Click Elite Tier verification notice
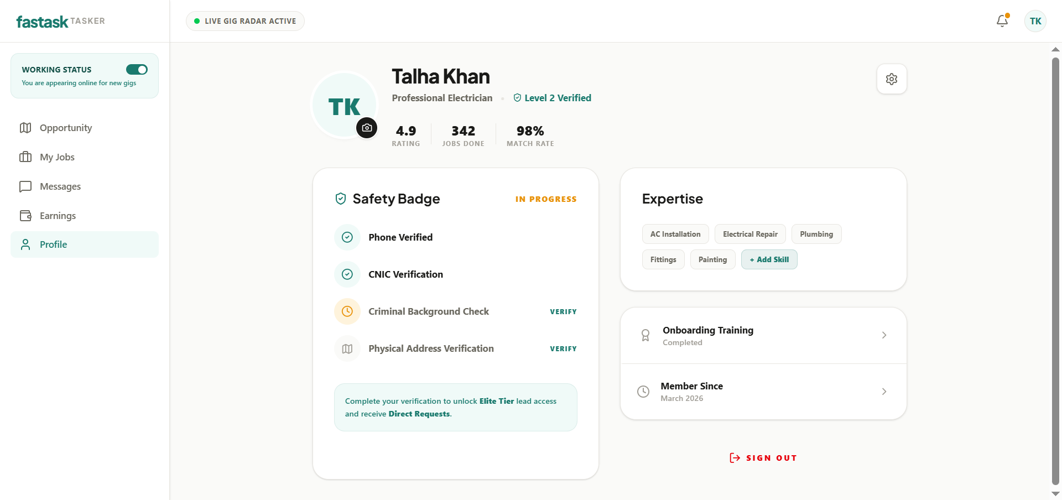Image resolution: width=1062 pixels, height=500 pixels. (456, 408)
